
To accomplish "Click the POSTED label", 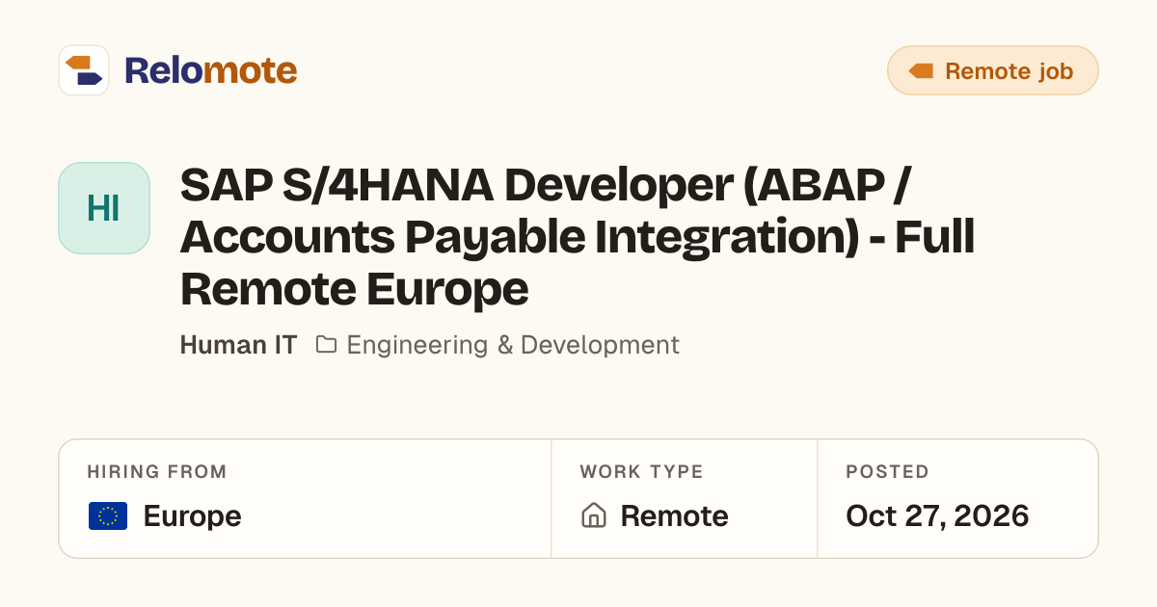I will pyautogui.click(x=887, y=472).
